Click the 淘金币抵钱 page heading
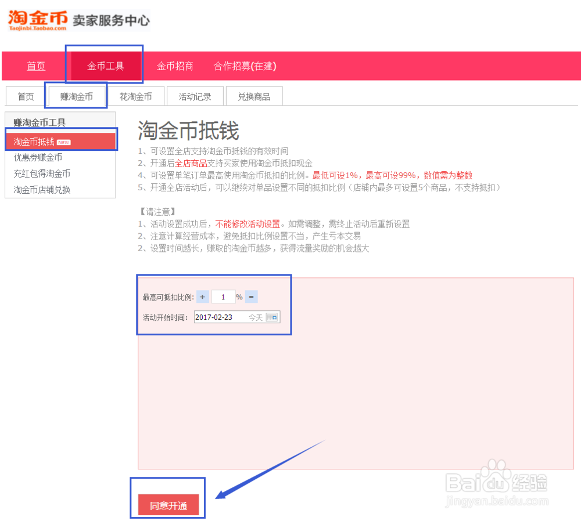The height and width of the screenshot is (521, 581). pyautogui.click(x=189, y=131)
